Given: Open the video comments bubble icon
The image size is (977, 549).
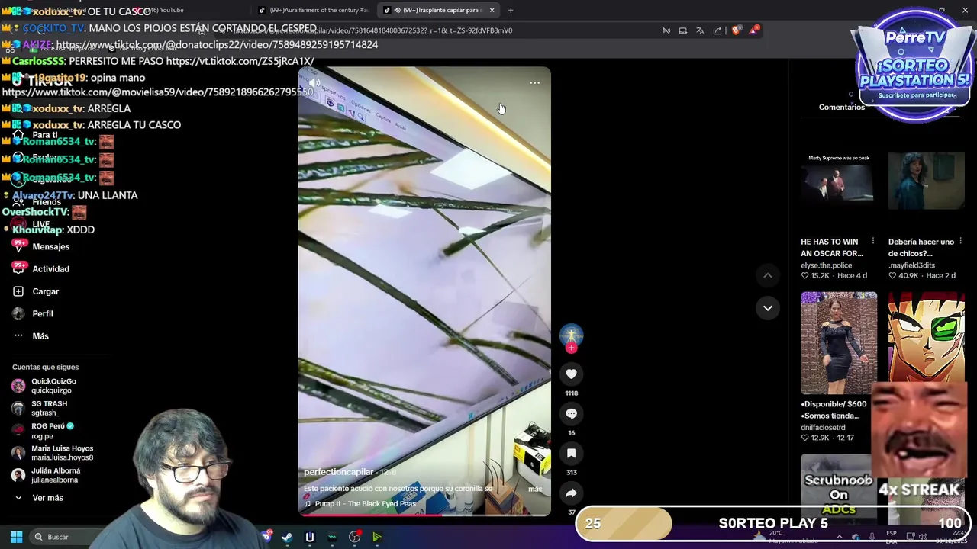Looking at the screenshot, I should [571, 413].
